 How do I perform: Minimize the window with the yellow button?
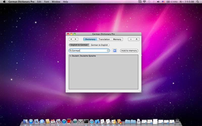(71, 34)
